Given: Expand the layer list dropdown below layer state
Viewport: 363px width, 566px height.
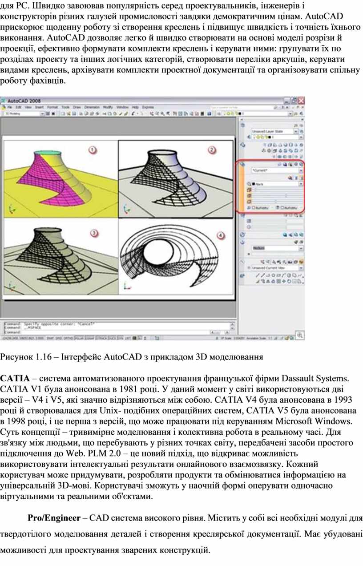Looking at the screenshot, I should tap(278, 137).
